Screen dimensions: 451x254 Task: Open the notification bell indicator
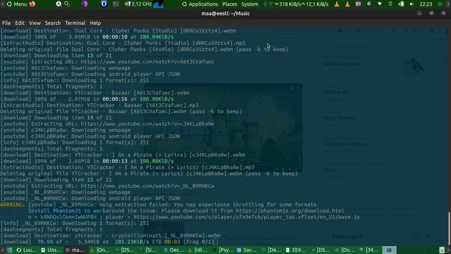pyautogui.click(x=390, y=4)
